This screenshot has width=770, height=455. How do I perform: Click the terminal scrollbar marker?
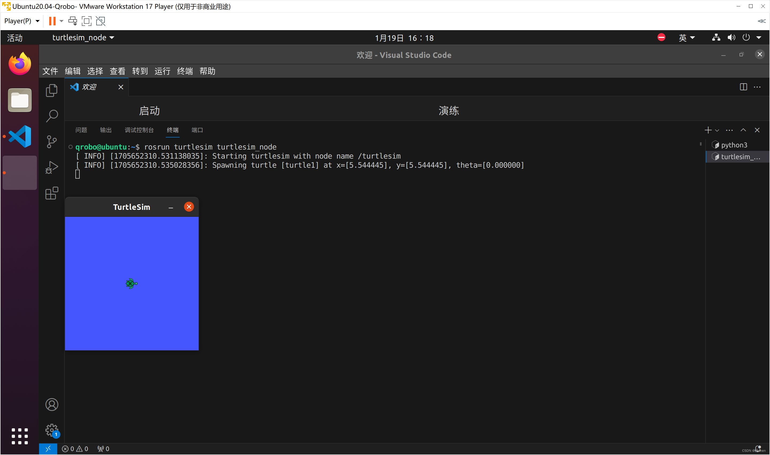click(701, 143)
